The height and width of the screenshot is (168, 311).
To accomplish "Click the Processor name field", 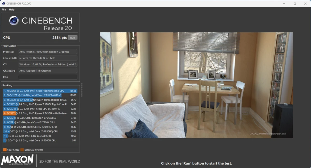I will point(48,52).
